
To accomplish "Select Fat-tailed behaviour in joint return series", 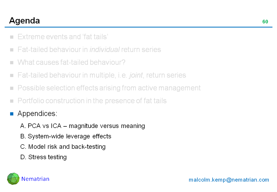I will [x=102, y=75].
